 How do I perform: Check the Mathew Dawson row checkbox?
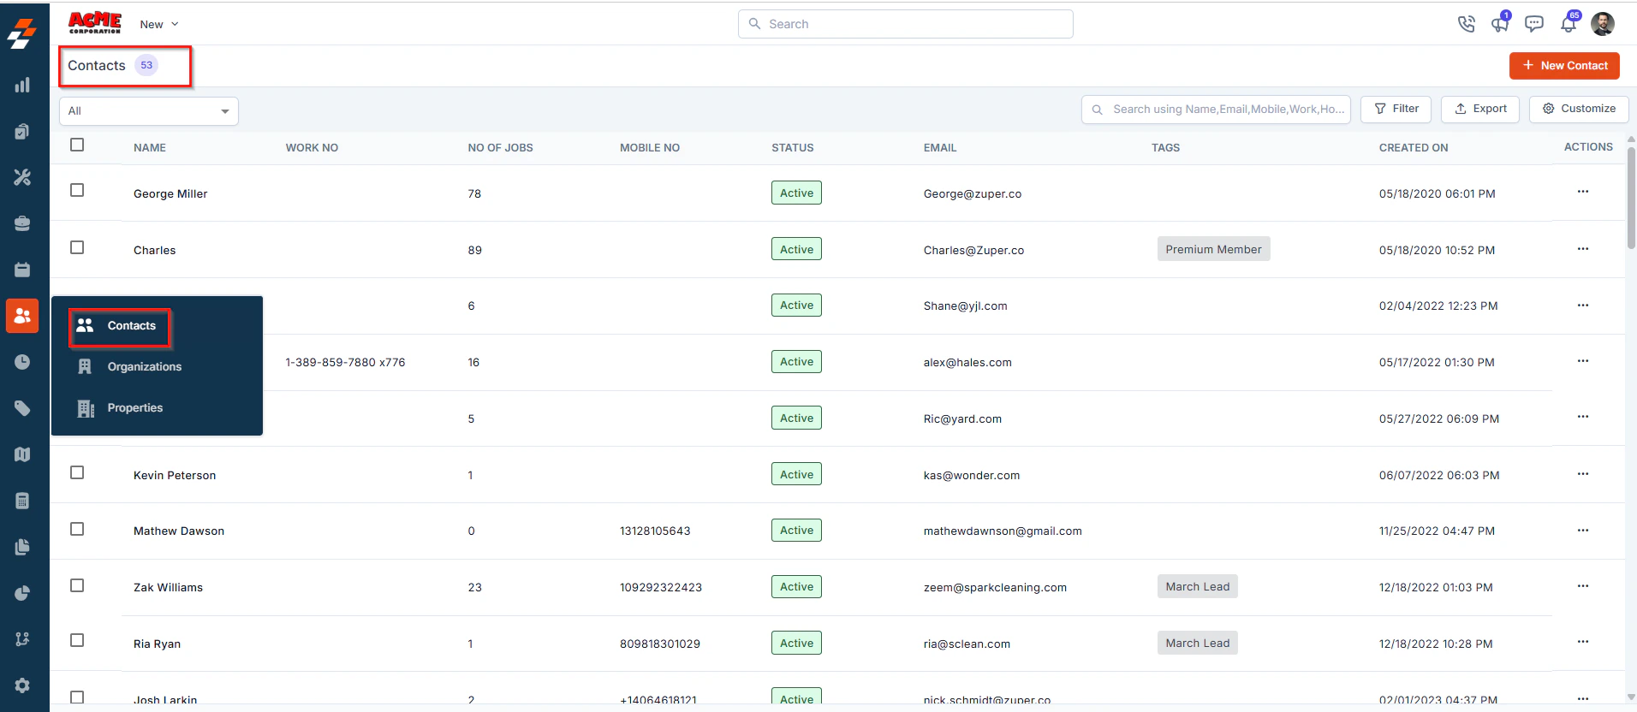click(x=77, y=529)
